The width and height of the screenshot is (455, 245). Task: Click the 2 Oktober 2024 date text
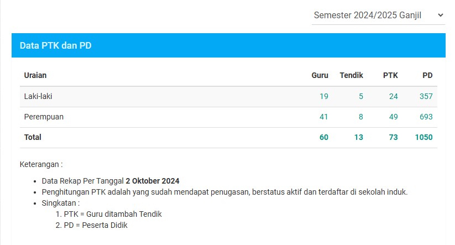pos(153,181)
